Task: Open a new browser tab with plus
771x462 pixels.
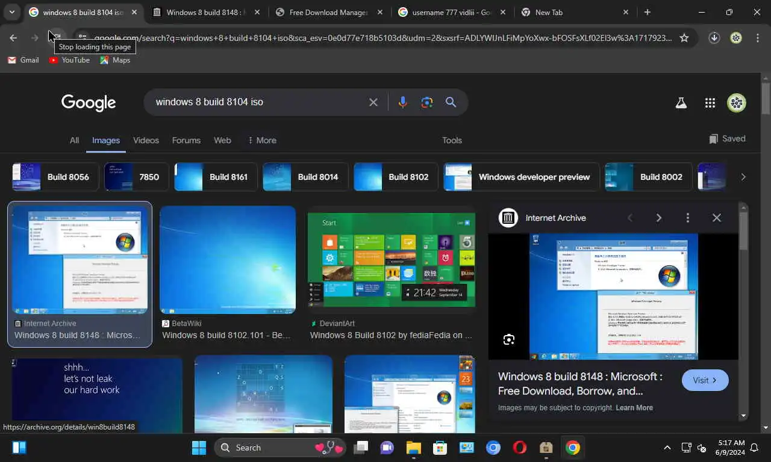Action: (x=647, y=12)
